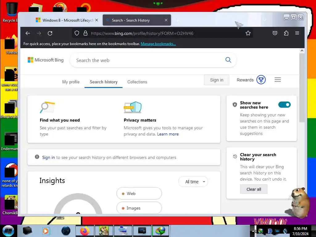This screenshot has width=316, height=237.
Task: Click the Microsoft Bing logo
Action: pos(46,60)
